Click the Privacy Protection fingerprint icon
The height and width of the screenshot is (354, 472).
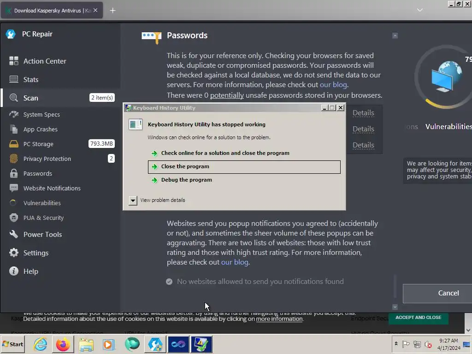pos(13,159)
